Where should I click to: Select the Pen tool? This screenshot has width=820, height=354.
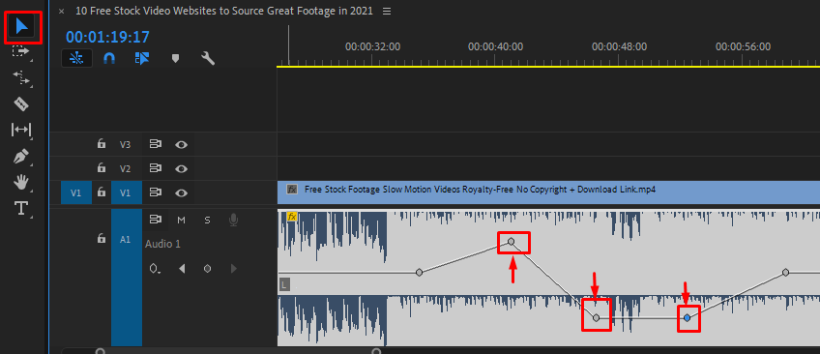[x=21, y=156]
